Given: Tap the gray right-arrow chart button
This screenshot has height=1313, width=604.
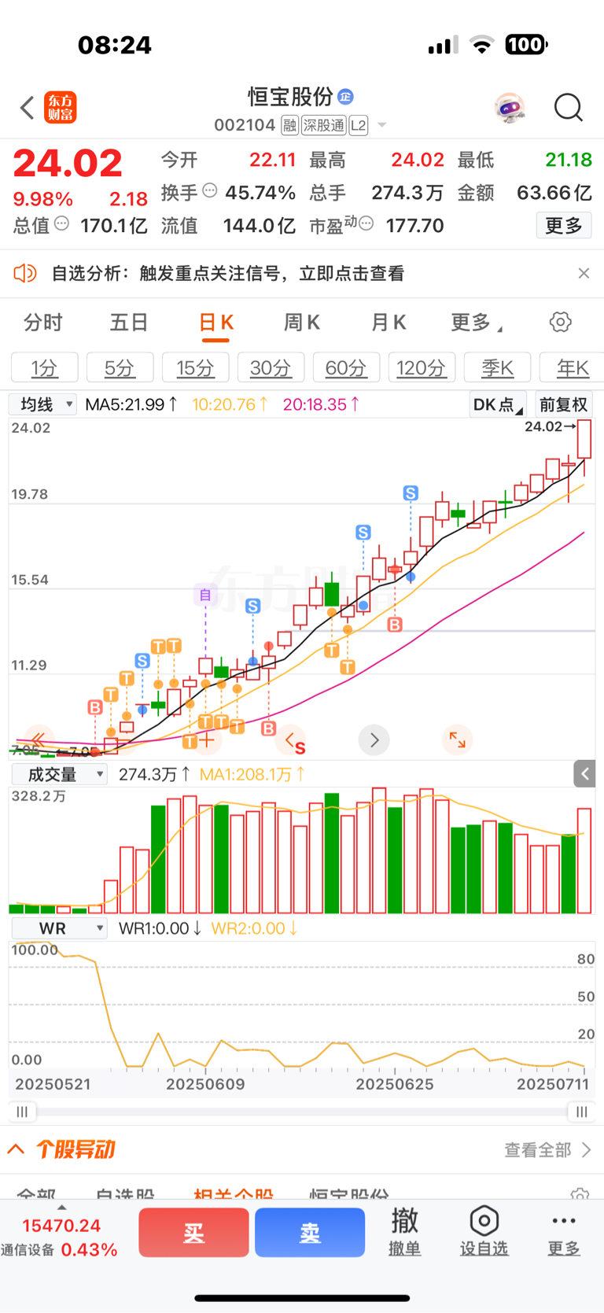Looking at the screenshot, I should (x=374, y=739).
